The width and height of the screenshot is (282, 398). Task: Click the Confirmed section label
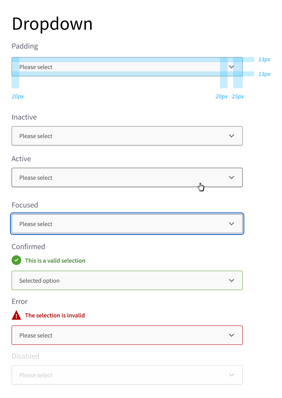click(x=29, y=247)
